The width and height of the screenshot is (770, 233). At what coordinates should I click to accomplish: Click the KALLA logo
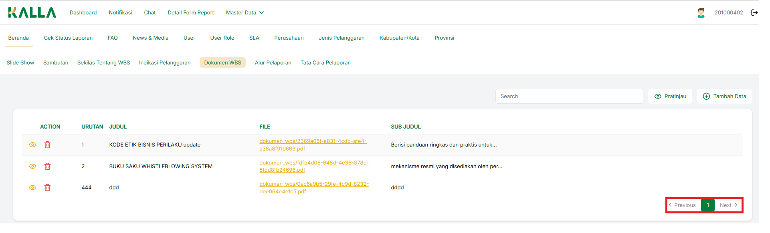[x=32, y=13]
